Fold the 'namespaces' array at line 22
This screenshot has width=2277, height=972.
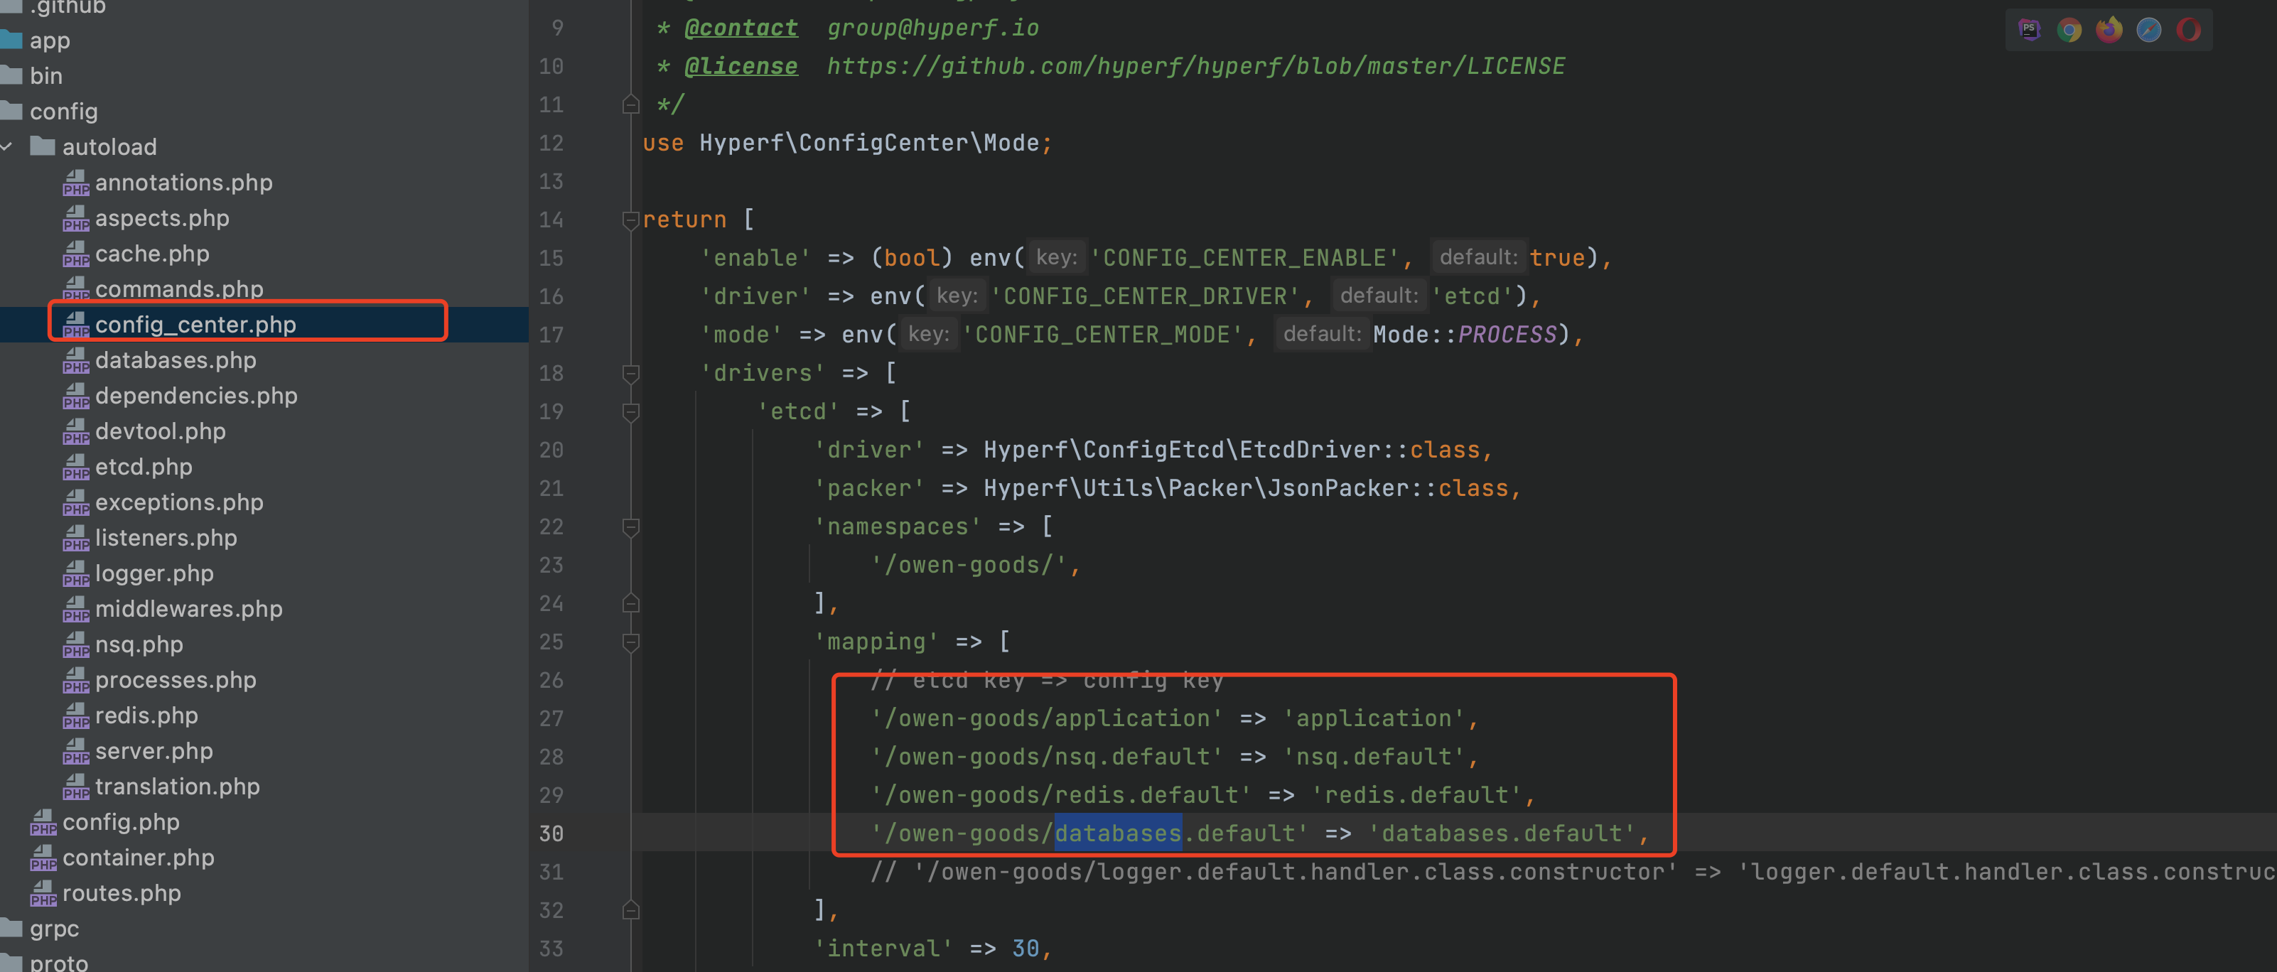coord(631,526)
